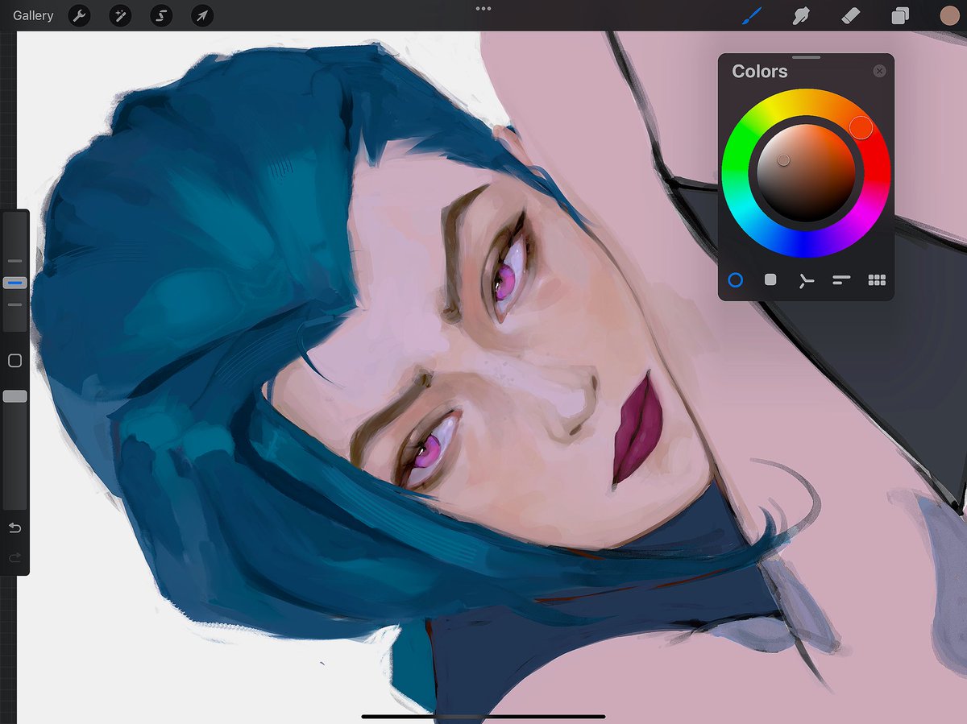Open the Actions wrench menu
Image resolution: width=967 pixels, height=724 pixels.
coord(79,15)
